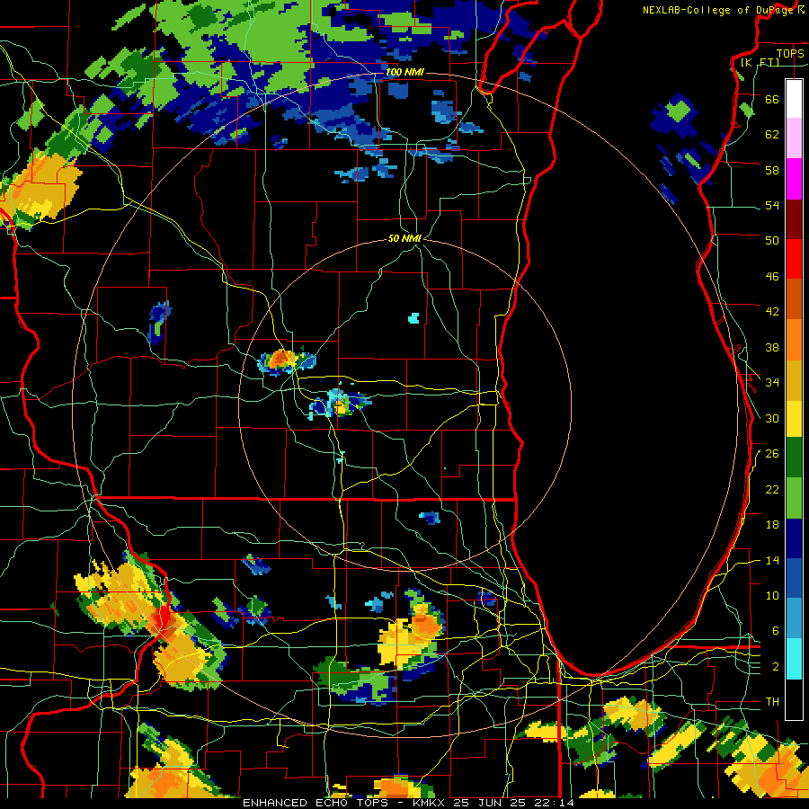The height and width of the screenshot is (809, 809).
Task: Select the cyan legend swatch
Action: (x=794, y=659)
